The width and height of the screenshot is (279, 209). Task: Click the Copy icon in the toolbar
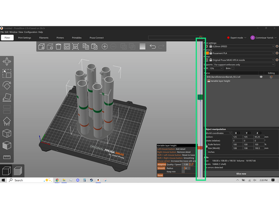(x=86, y=47)
